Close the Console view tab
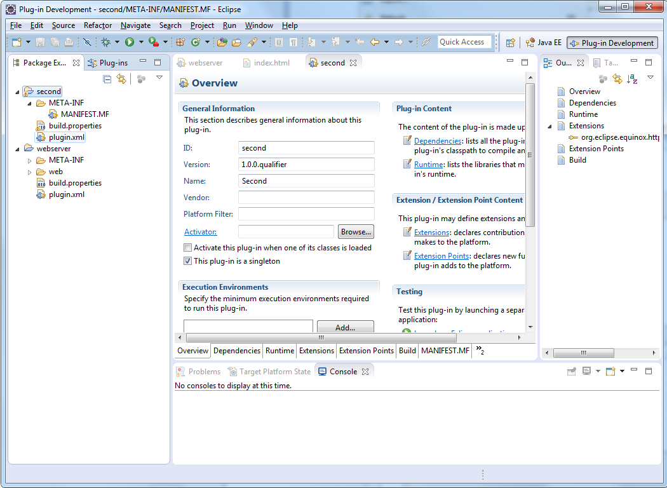The image size is (667, 488). [365, 372]
